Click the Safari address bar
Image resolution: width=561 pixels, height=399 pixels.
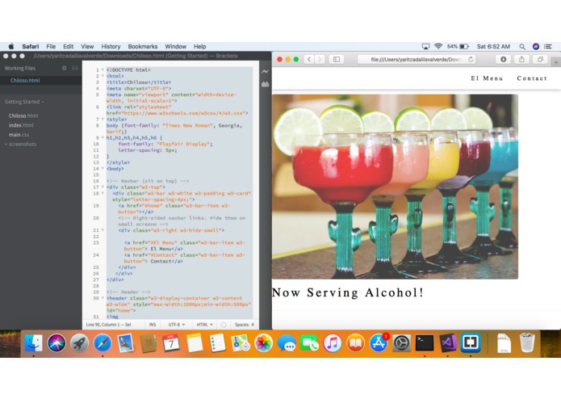[417, 60]
